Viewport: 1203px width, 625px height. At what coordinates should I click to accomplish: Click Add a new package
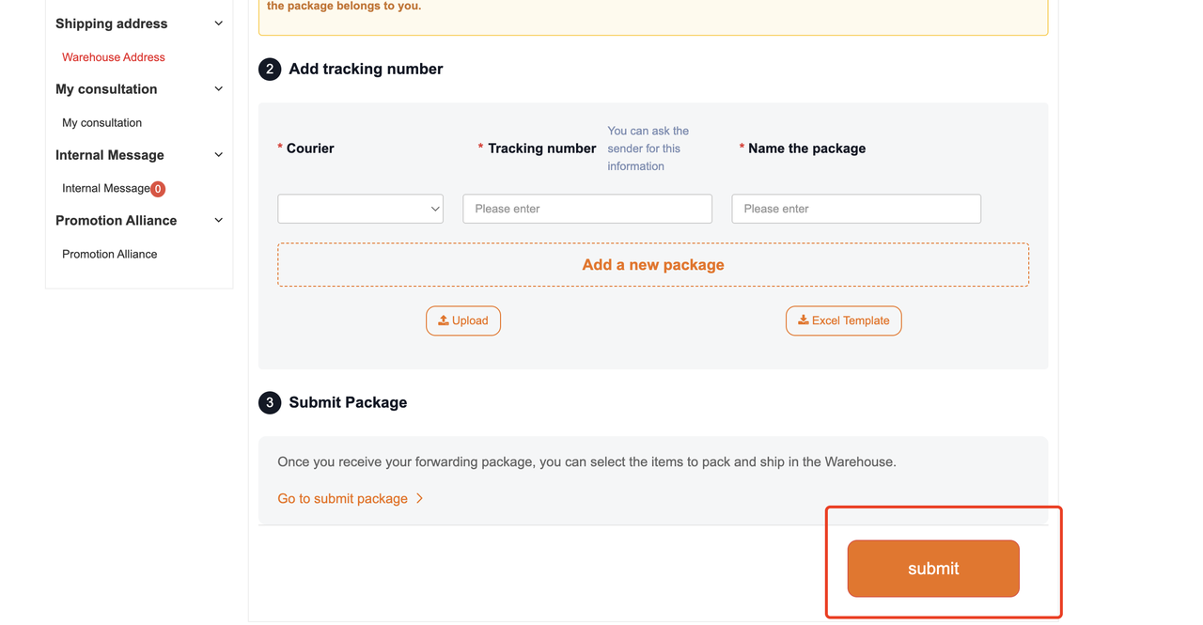[x=653, y=265]
